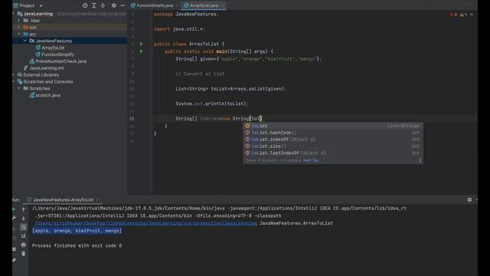Click 'import java.util.*;' line
The height and width of the screenshot is (276, 490).
(x=179, y=29)
